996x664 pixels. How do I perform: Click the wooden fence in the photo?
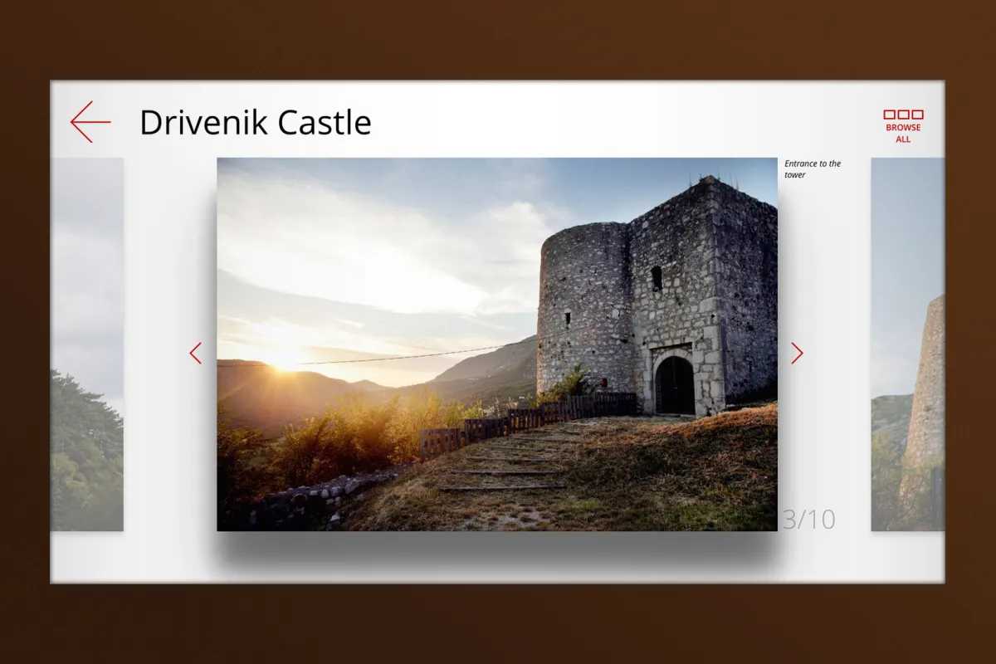531,419
